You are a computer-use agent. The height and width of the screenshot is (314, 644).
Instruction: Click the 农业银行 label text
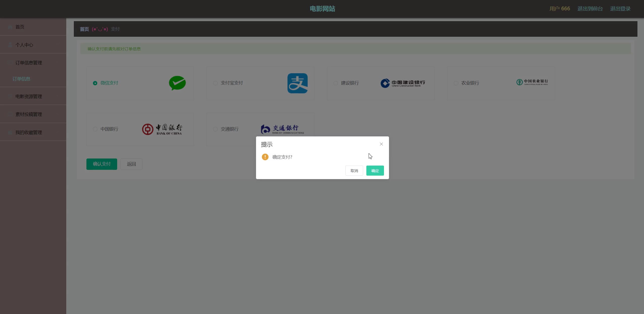click(470, 83)
